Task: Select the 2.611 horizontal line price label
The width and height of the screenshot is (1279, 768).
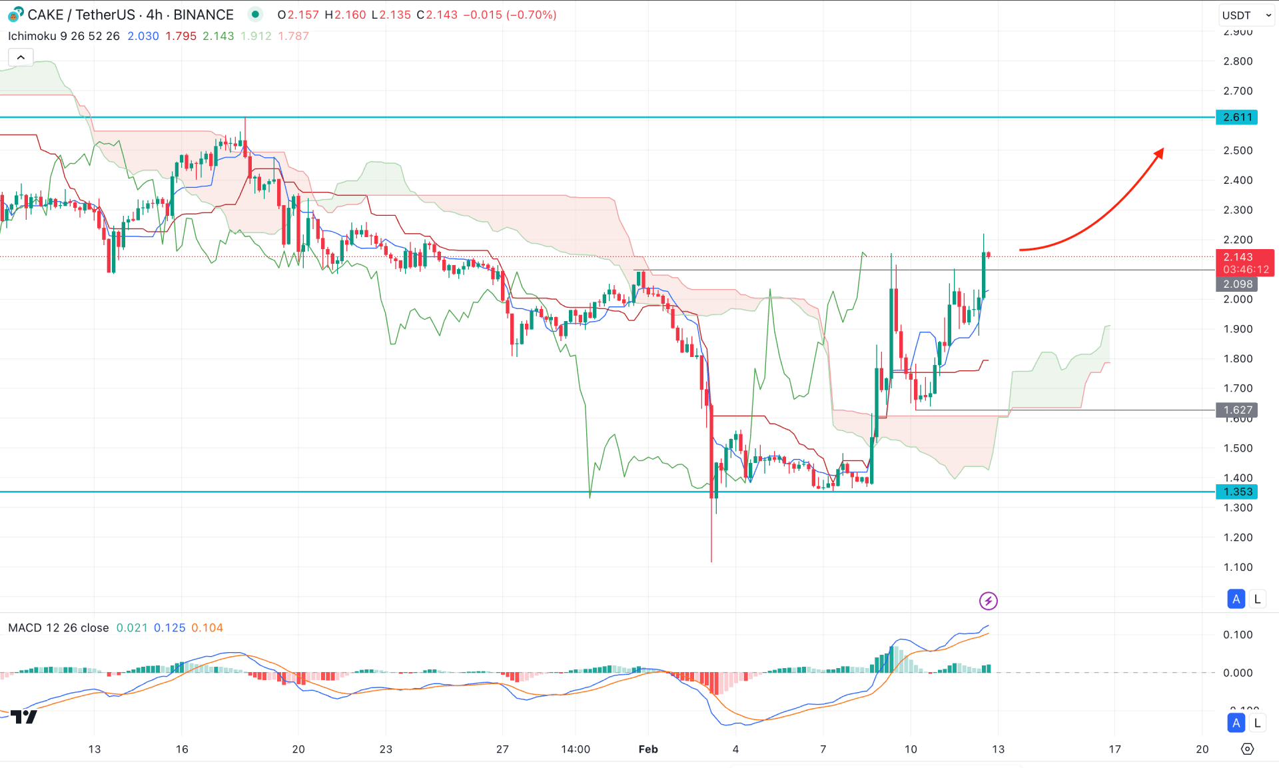Action: [x=1236, y=117]
